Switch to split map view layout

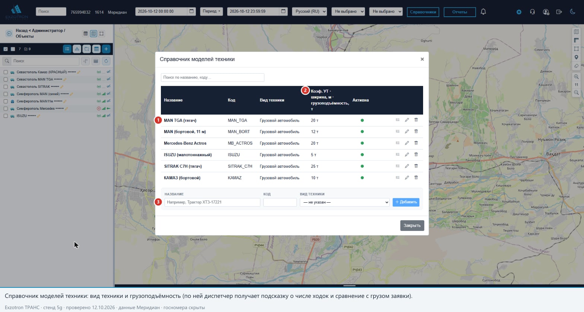(x=93, y=33)
